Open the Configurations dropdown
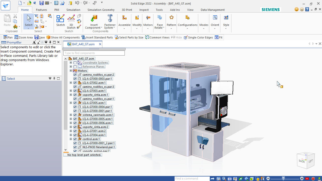 pos(187,28)
